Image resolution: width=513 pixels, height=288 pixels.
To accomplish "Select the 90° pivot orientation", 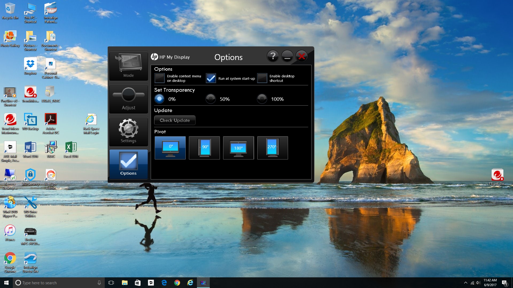I will pos(204,148).
